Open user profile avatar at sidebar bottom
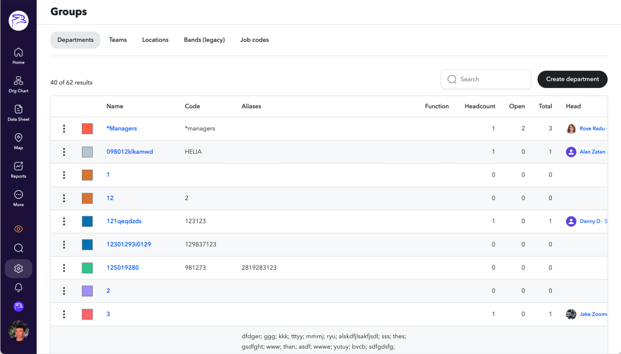 (18, 330)
